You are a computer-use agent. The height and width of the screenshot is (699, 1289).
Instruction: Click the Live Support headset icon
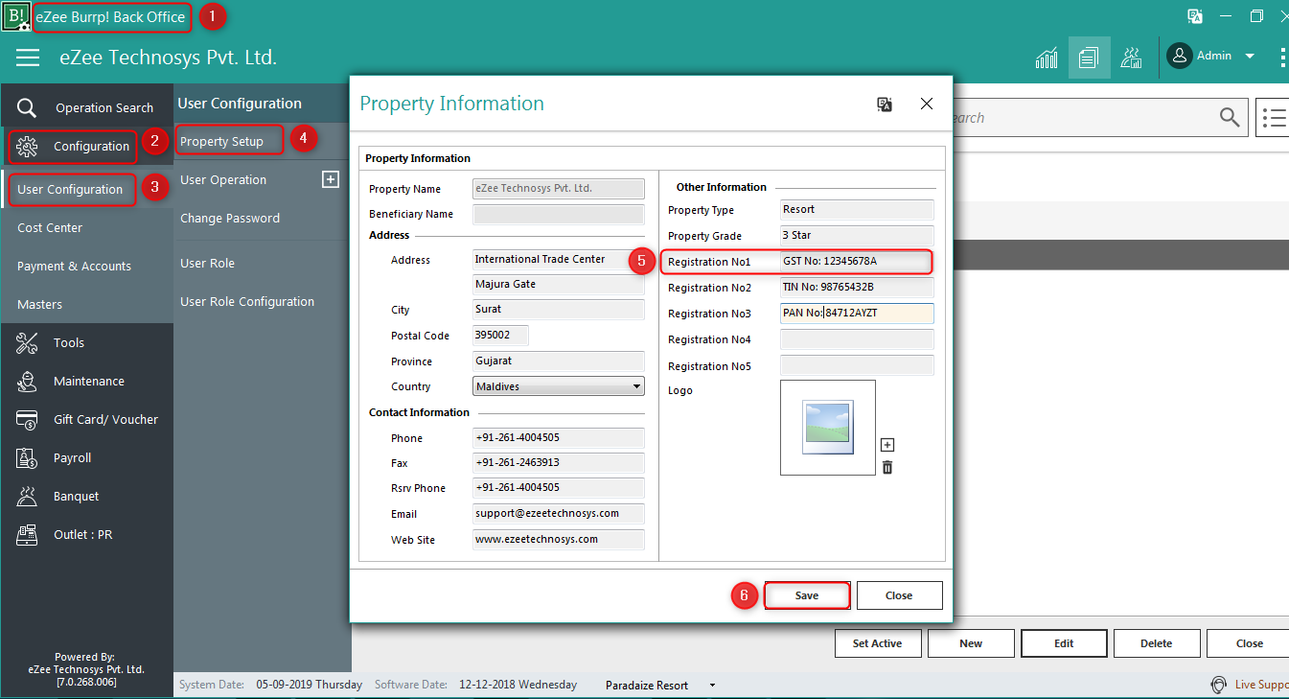1218,685
